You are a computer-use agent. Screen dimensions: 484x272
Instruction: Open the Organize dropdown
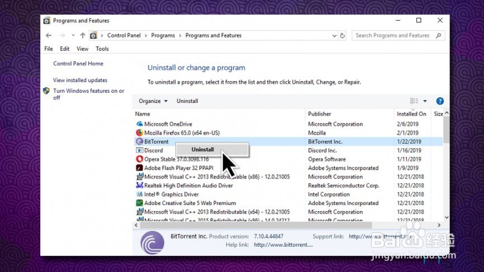tap(153, 101)
